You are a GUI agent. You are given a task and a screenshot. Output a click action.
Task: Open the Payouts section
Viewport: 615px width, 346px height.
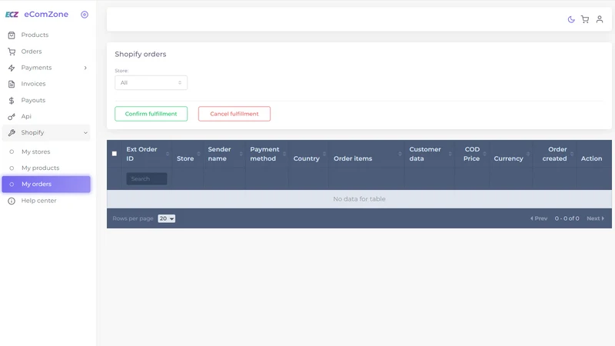pyautogui.click(x=33, y=101)
